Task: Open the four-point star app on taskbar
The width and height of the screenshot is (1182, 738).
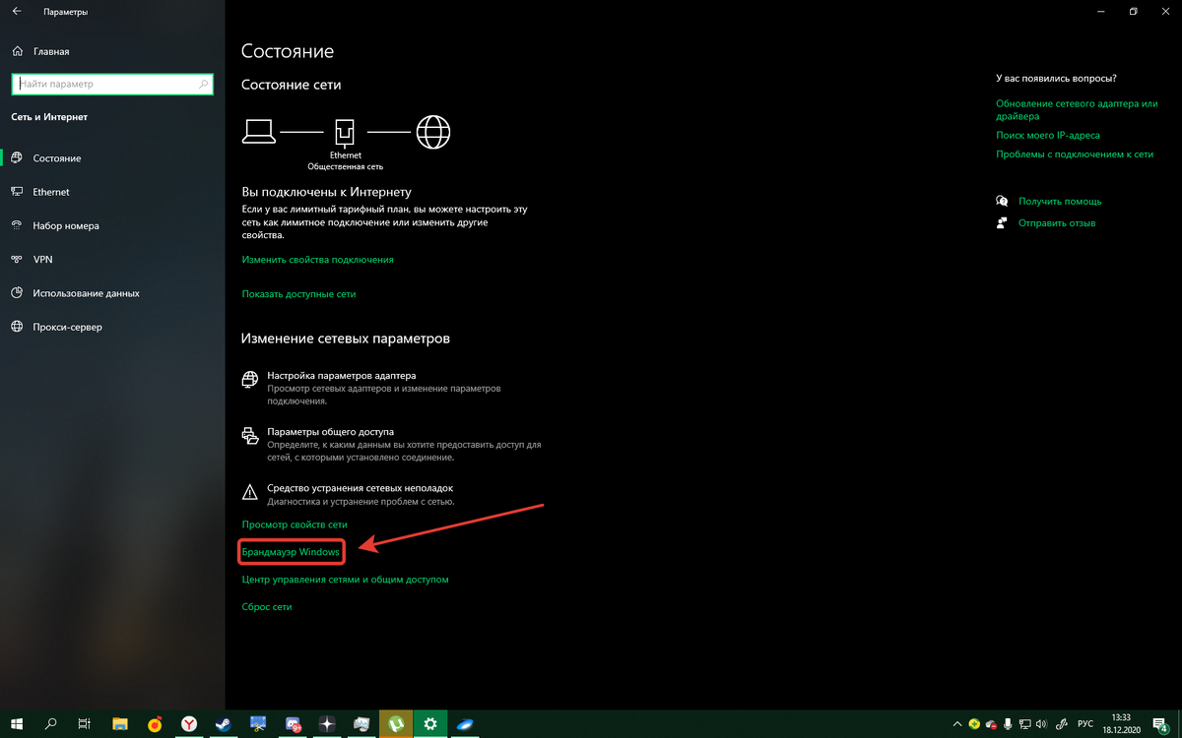Action: tap(327, 723)
